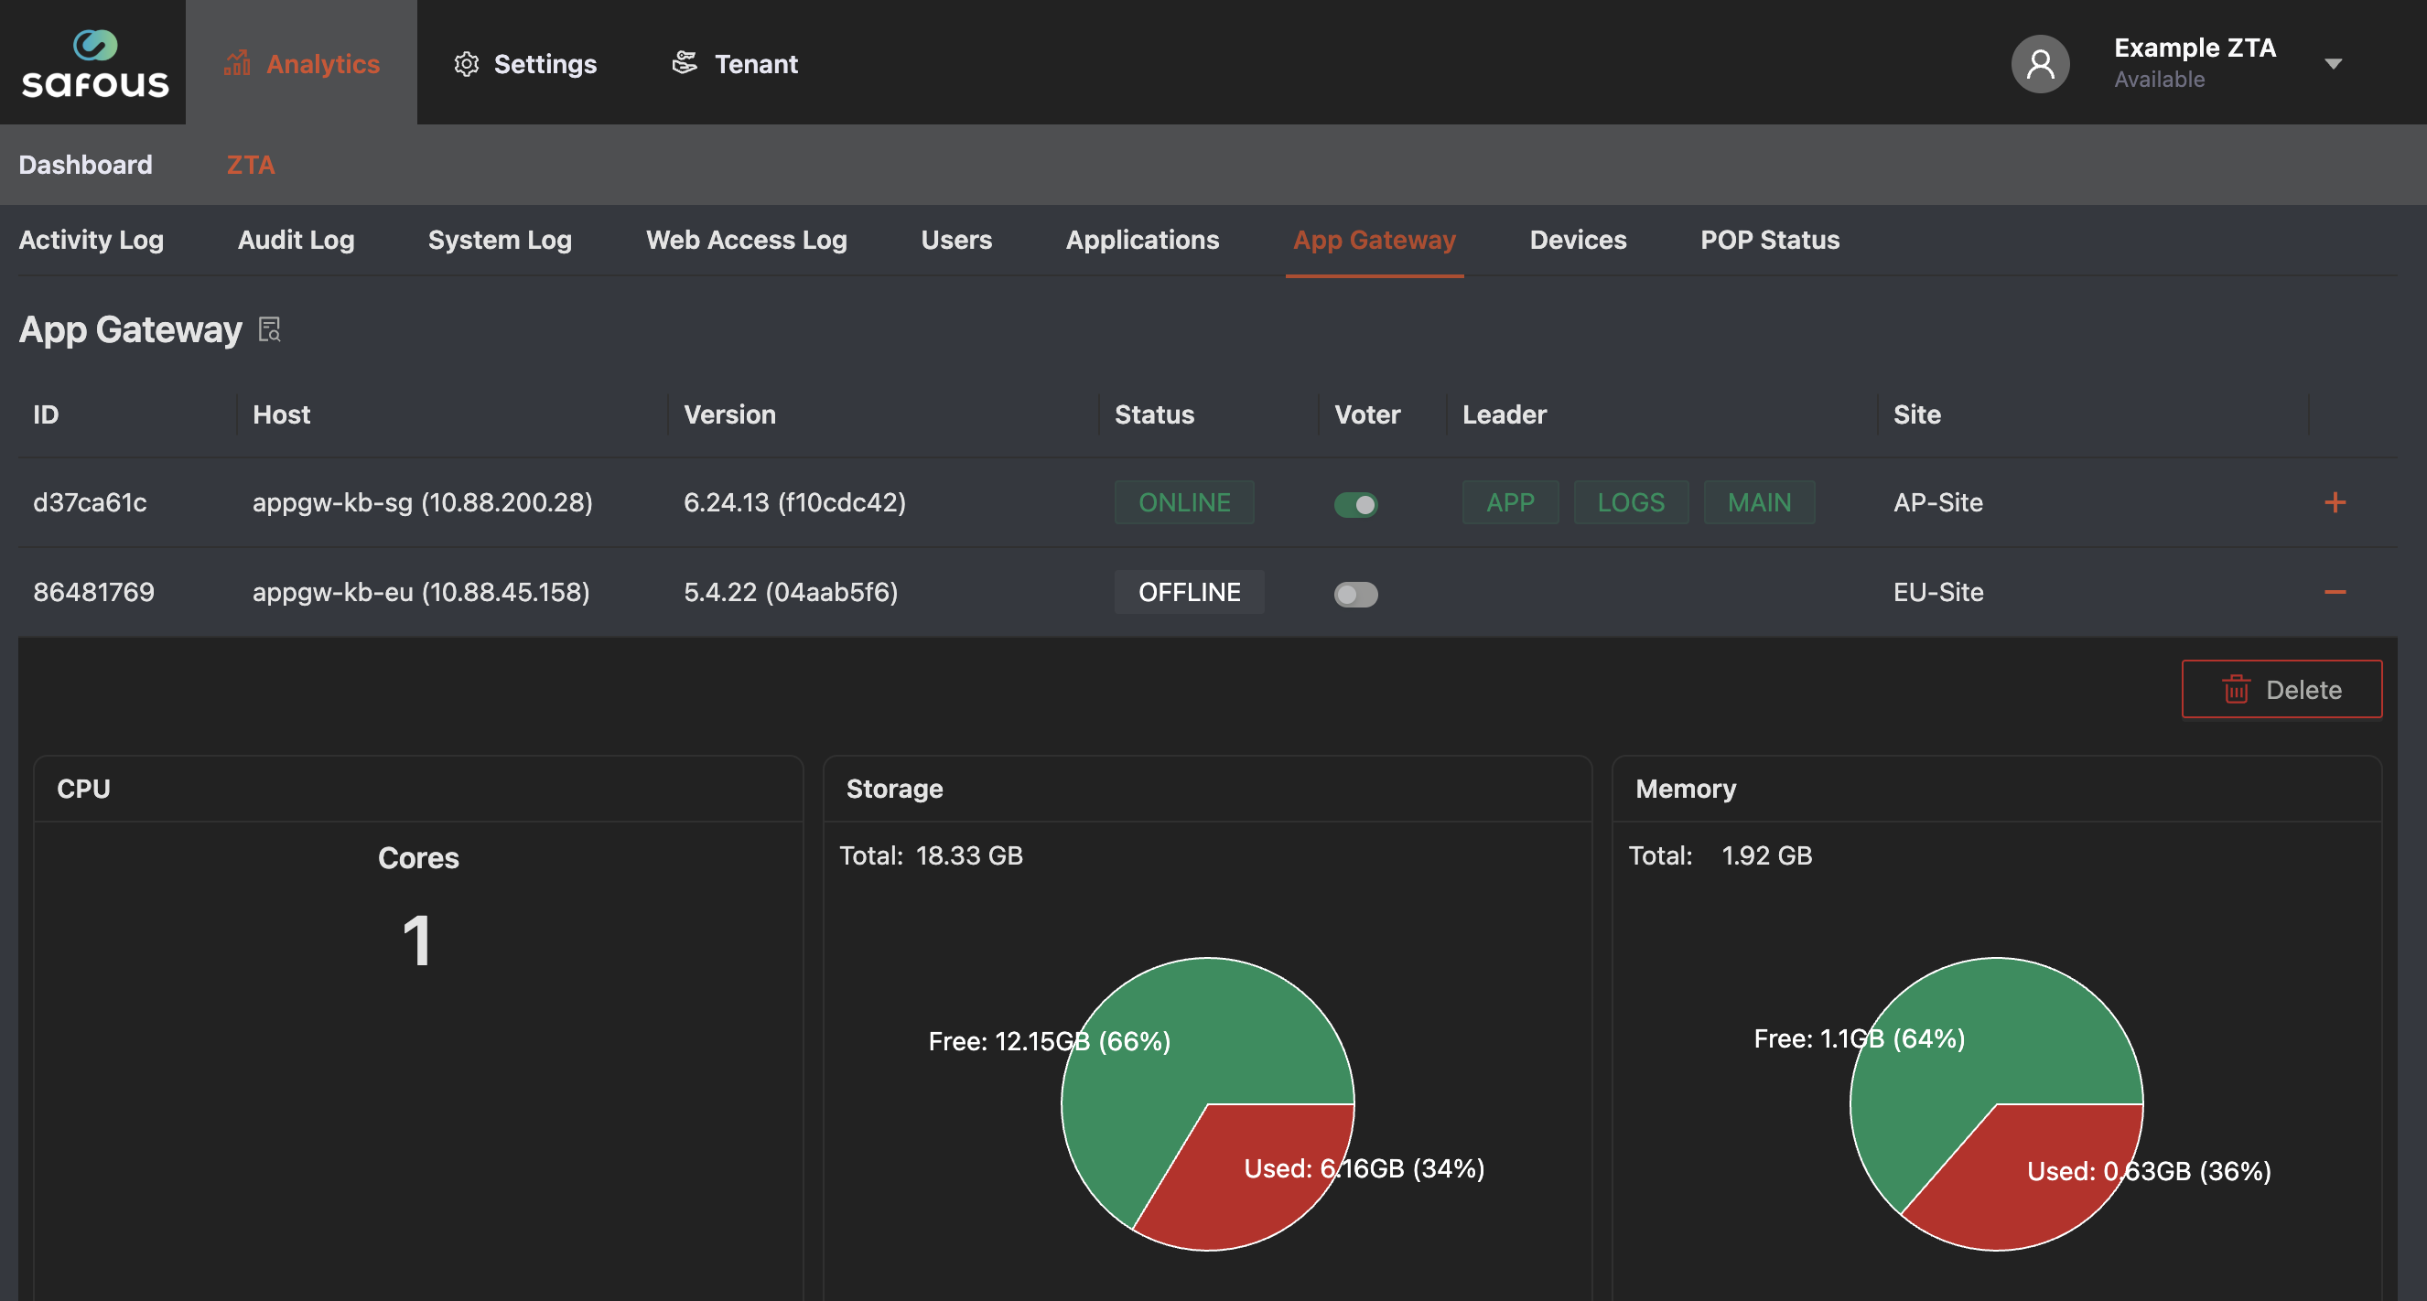Image resolution: width=2427 pixels, height=1301 pixels.
Task: Go to the Dashboard link
Action: pos(86,165)
